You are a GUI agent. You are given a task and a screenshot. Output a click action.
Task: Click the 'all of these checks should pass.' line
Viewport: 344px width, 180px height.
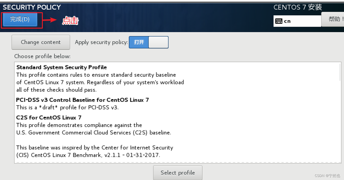click(56, 90)
